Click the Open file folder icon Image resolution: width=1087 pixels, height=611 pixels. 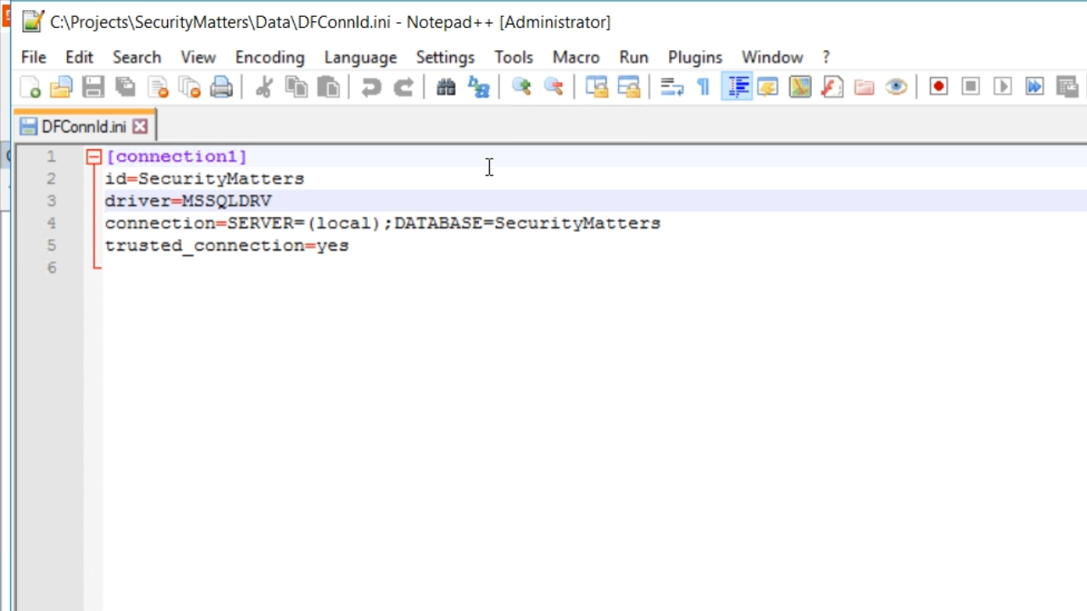click(x=61, y=87)
